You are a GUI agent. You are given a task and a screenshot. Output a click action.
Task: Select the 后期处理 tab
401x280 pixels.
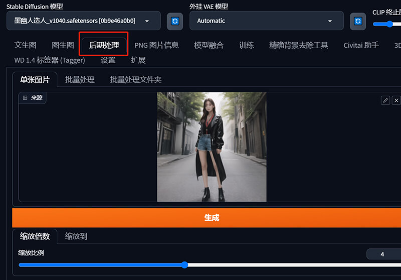(104, 45)
